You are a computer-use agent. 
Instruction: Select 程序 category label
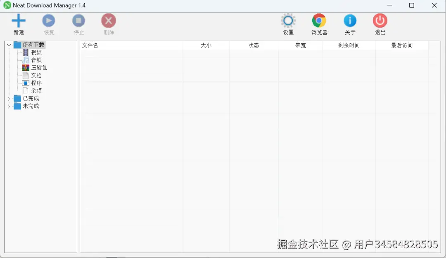[36, 83]
